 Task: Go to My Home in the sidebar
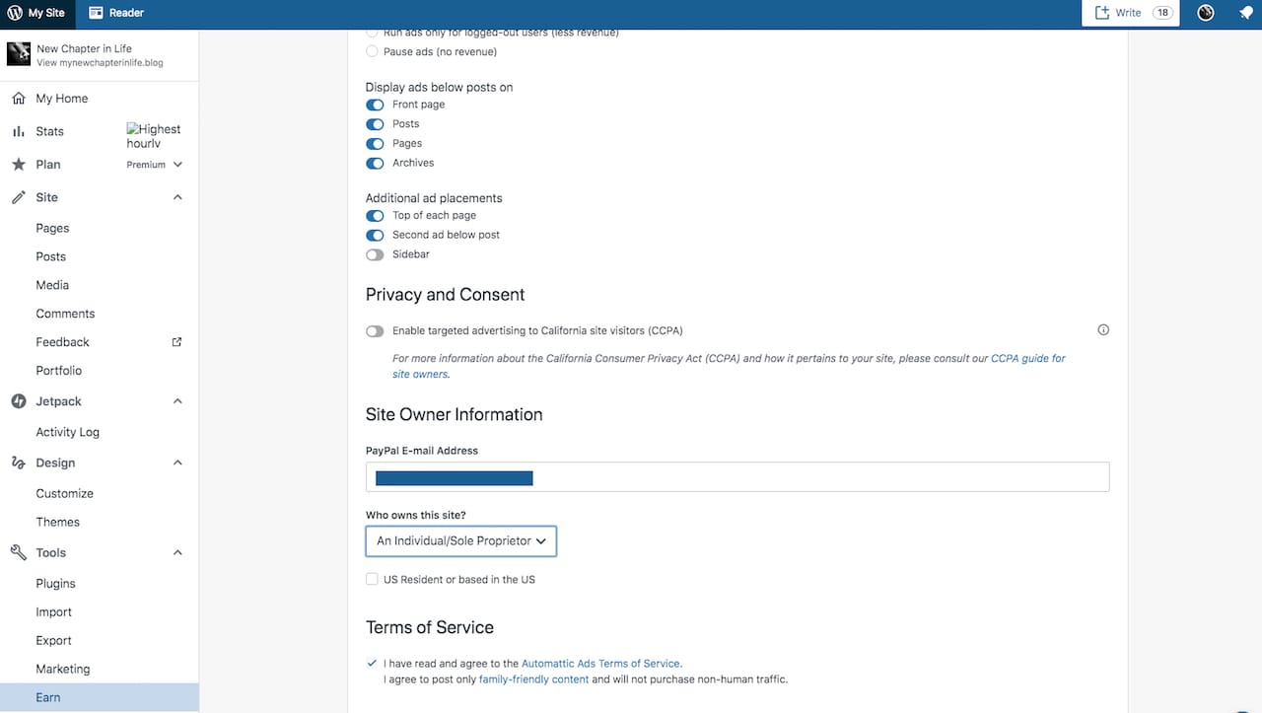tap(61, 99)
